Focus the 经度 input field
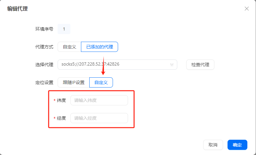 99,118
